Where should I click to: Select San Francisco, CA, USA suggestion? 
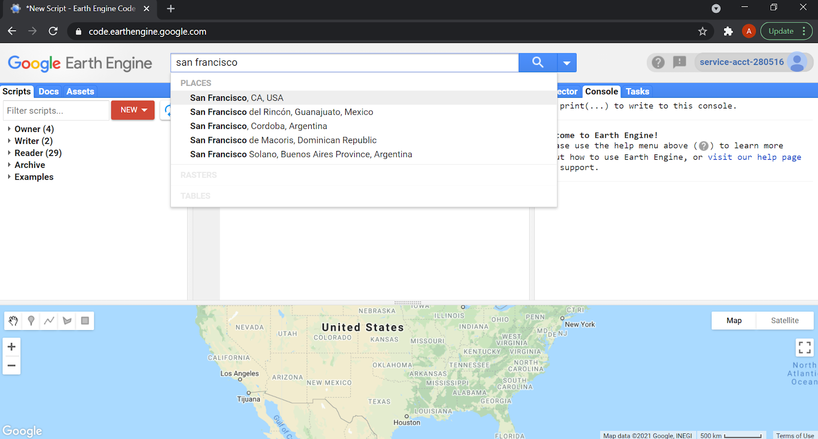(x=237, y=98)
